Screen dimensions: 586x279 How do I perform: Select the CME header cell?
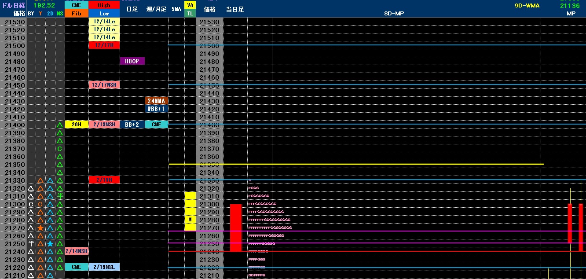[77, 5]
